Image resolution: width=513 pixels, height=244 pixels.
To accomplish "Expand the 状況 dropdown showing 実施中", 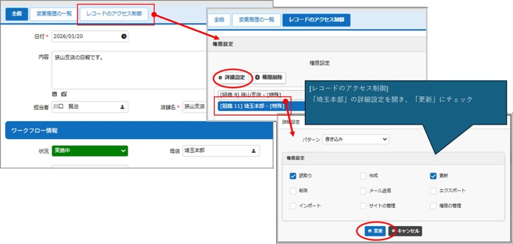I will pos(90,150).
